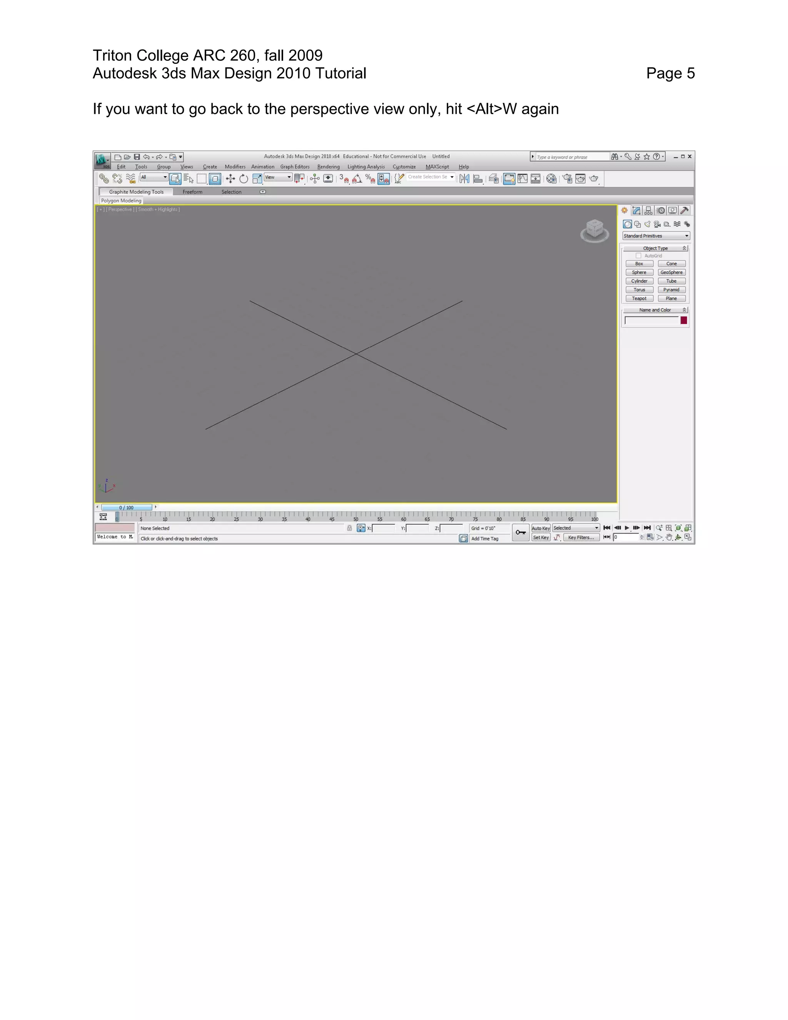
Task: Click the Key Filters button
Action: (x=581, y=538)
